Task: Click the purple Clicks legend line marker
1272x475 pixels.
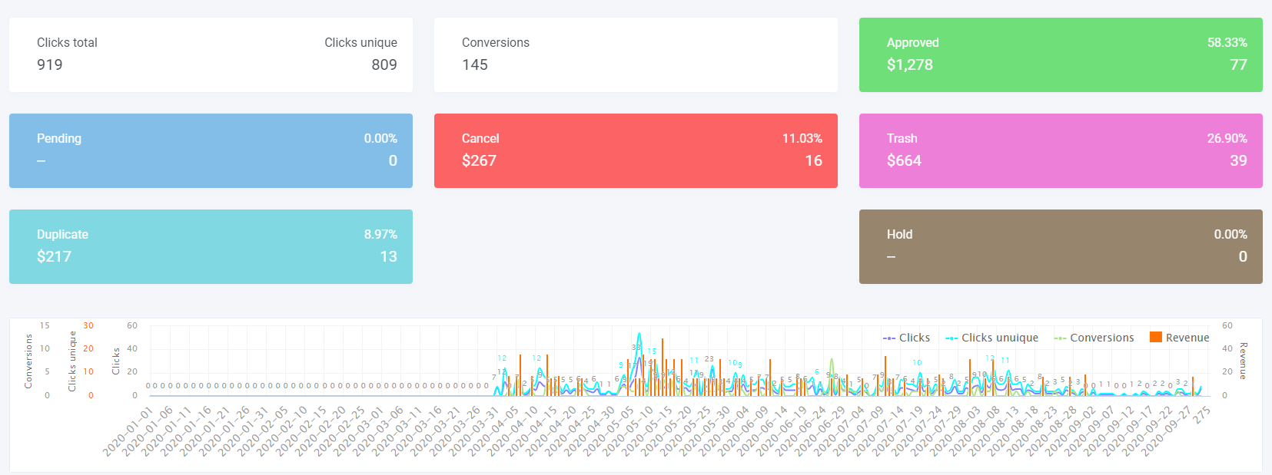Action: (x=889, y=338)
